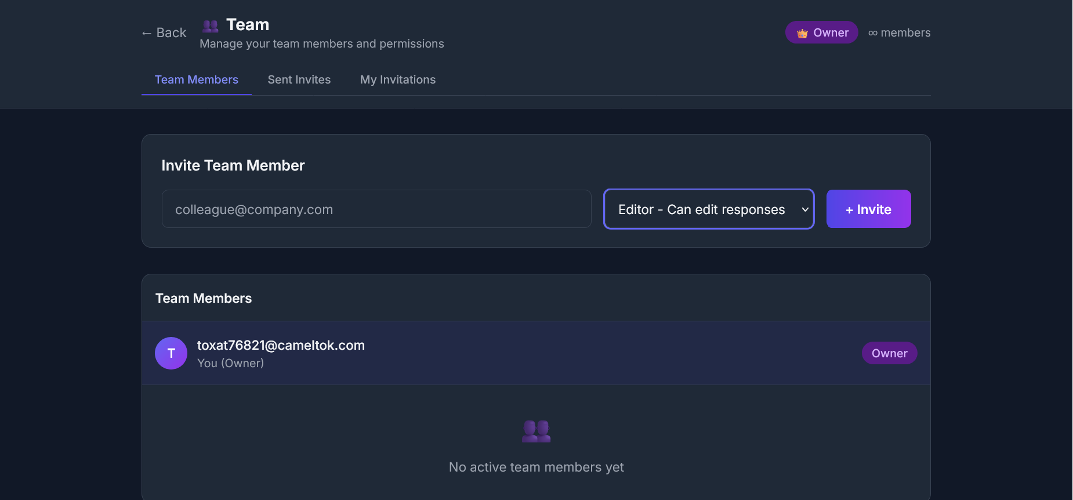Click the team people icon beside the Team title
The width and height of the screenshot is (1073, 500).
point(210,26)
